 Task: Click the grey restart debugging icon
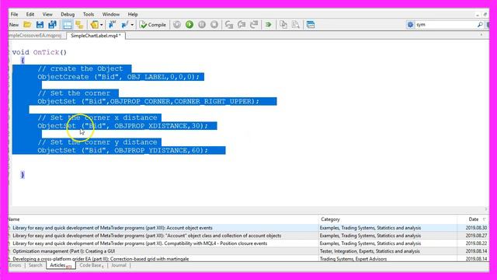177,24
